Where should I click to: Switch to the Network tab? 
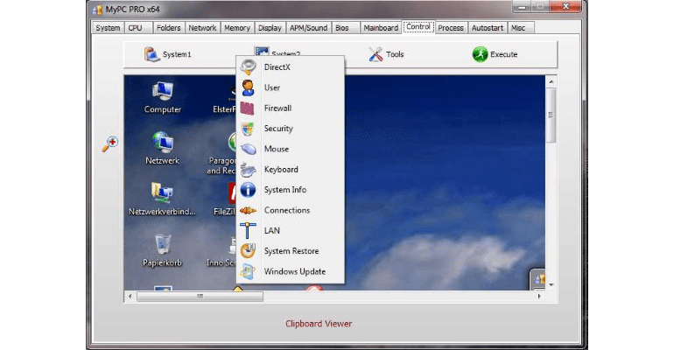click(x=202, y=28)
